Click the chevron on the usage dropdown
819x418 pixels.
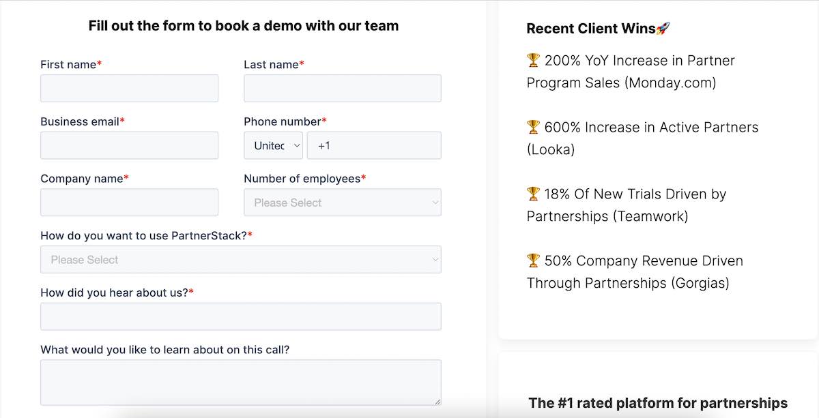(435, 260)
